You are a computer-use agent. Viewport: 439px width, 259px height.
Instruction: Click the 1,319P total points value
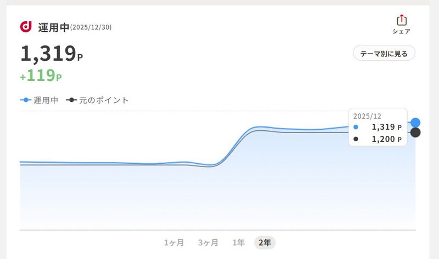coord(52,54)
